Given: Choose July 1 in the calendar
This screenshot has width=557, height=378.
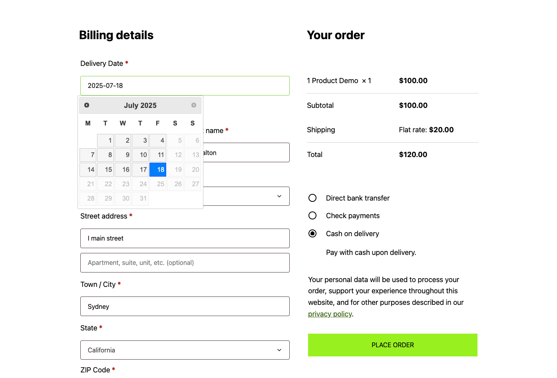Looking at the screenshot, I should pos(105,141).
